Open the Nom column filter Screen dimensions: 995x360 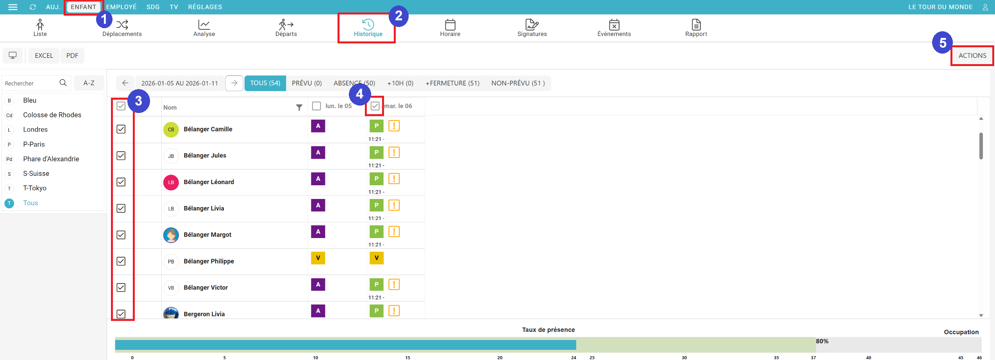click(299, 107)
